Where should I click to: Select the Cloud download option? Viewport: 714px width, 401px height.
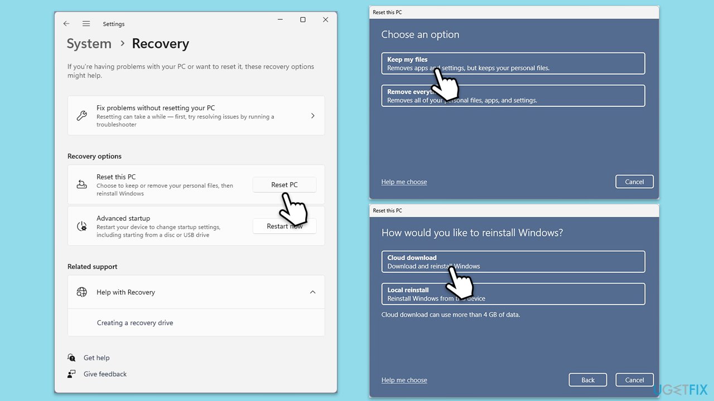click(513, 262)
